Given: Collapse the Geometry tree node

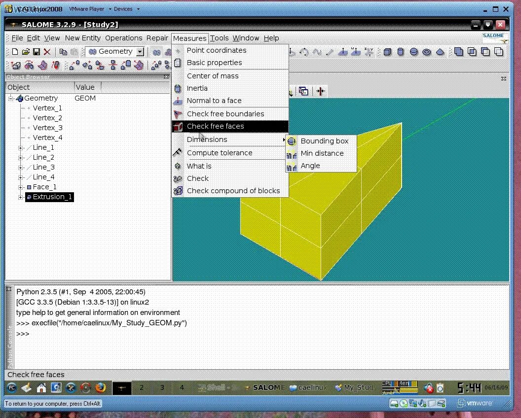Looking at the screenshot, I should (x=11, y=98).
